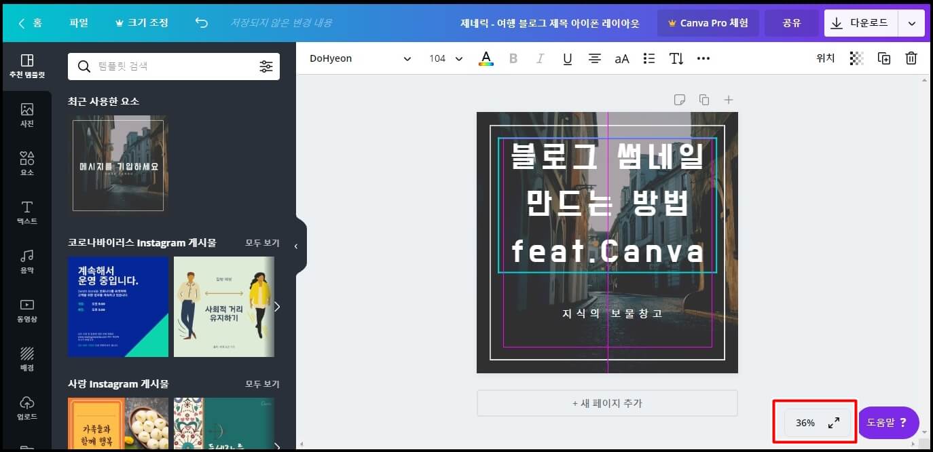Open the font size 104 dropdown
Screen dimensions: 933x452
point(445,58)
